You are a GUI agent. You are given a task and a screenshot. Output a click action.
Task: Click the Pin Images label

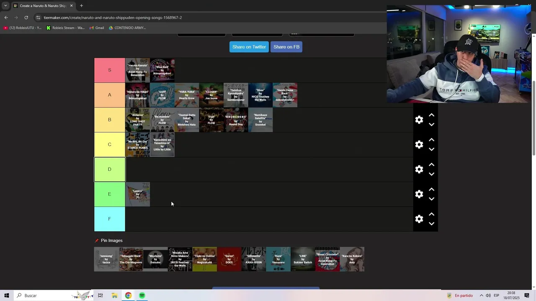[111, 240]
